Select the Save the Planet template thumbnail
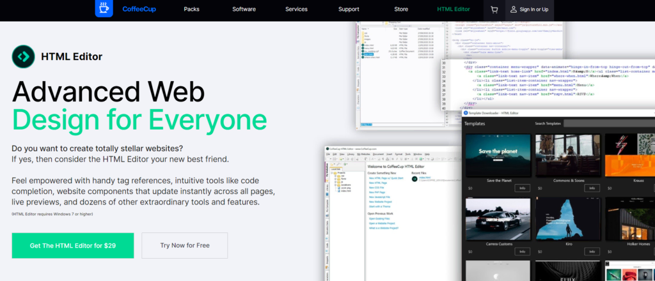Screen dimensions: 655x281 (x=498, y=154)
